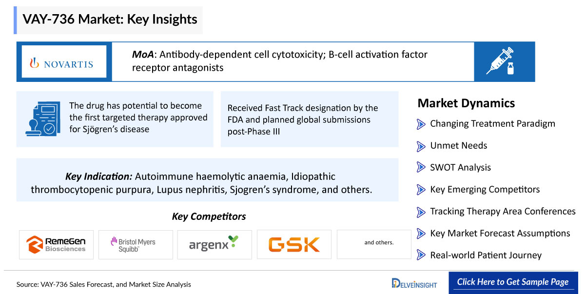
Task: Click the DelveInsight logo
Action: click(x=414, y=283)
